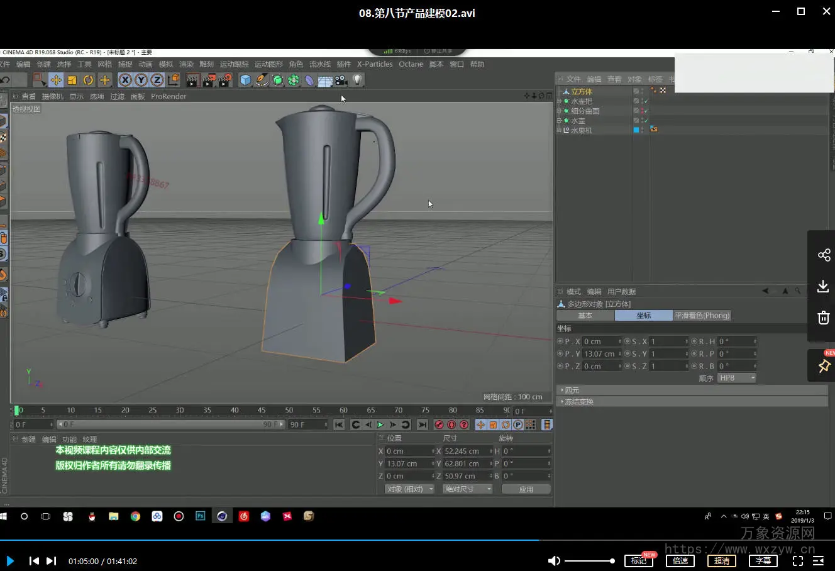
Task: Open the Light object icon
Action: coord(357,80)
